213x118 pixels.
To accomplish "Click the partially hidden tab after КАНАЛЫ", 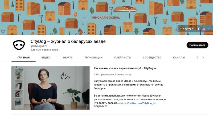I will 197,57.
